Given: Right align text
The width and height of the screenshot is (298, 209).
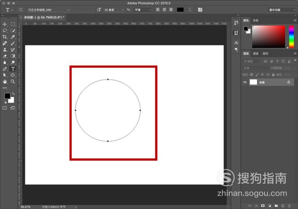Looking at the screenshot, I should (x=171, y=10).
